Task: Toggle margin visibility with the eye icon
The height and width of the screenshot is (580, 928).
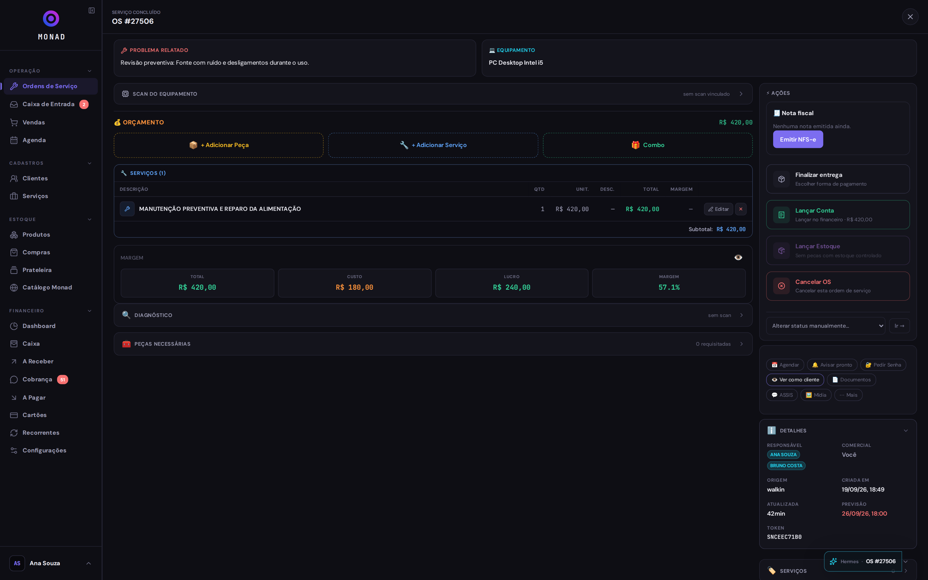Action: point(738,258)
